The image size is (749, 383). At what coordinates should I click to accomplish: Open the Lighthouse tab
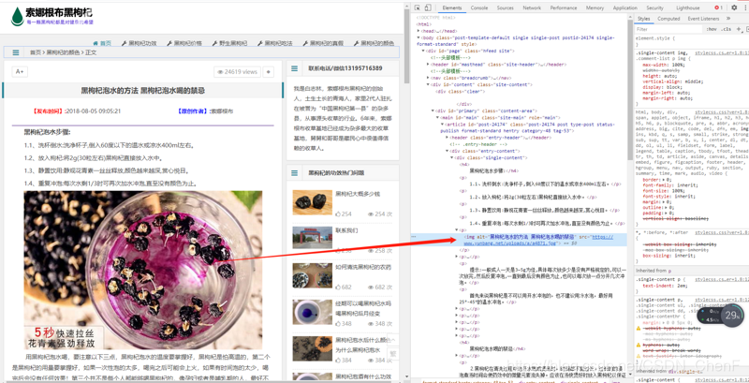(x=688, y=7)
